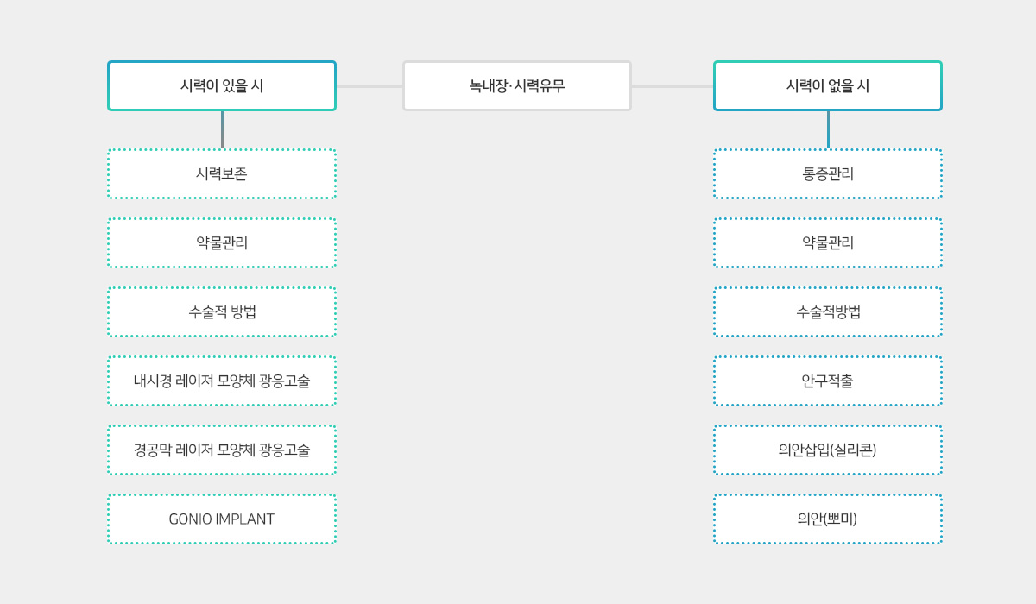Viewport: 1036px width, 604px height.
Task: Choose 약물관리 under 시력이 없을 시
Action: [x=828, y=242]
